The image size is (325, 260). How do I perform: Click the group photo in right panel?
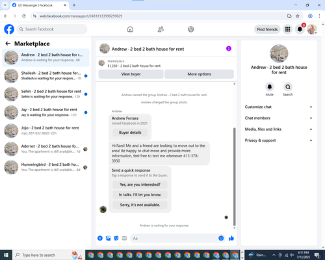point(279,53)
